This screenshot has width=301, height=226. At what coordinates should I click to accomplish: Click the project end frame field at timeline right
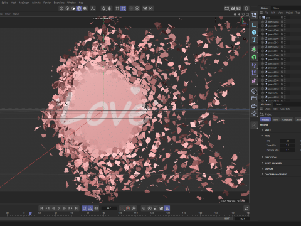(241, 218)
